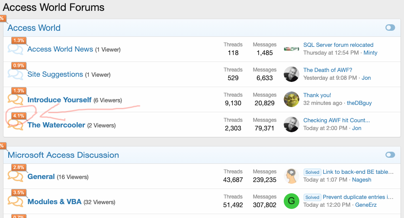Click the Modules & VBA forum chat icon
Viewport: 404px width, 218px height.
point(16,202)
